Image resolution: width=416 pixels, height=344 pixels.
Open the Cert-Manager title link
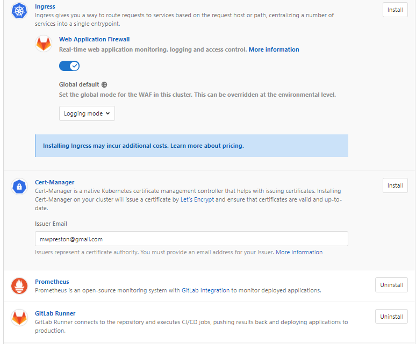pyautogui.click(x=55, y=182)
